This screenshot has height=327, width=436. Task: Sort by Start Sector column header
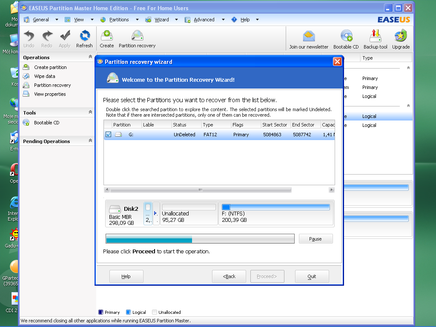coord(276,125)
